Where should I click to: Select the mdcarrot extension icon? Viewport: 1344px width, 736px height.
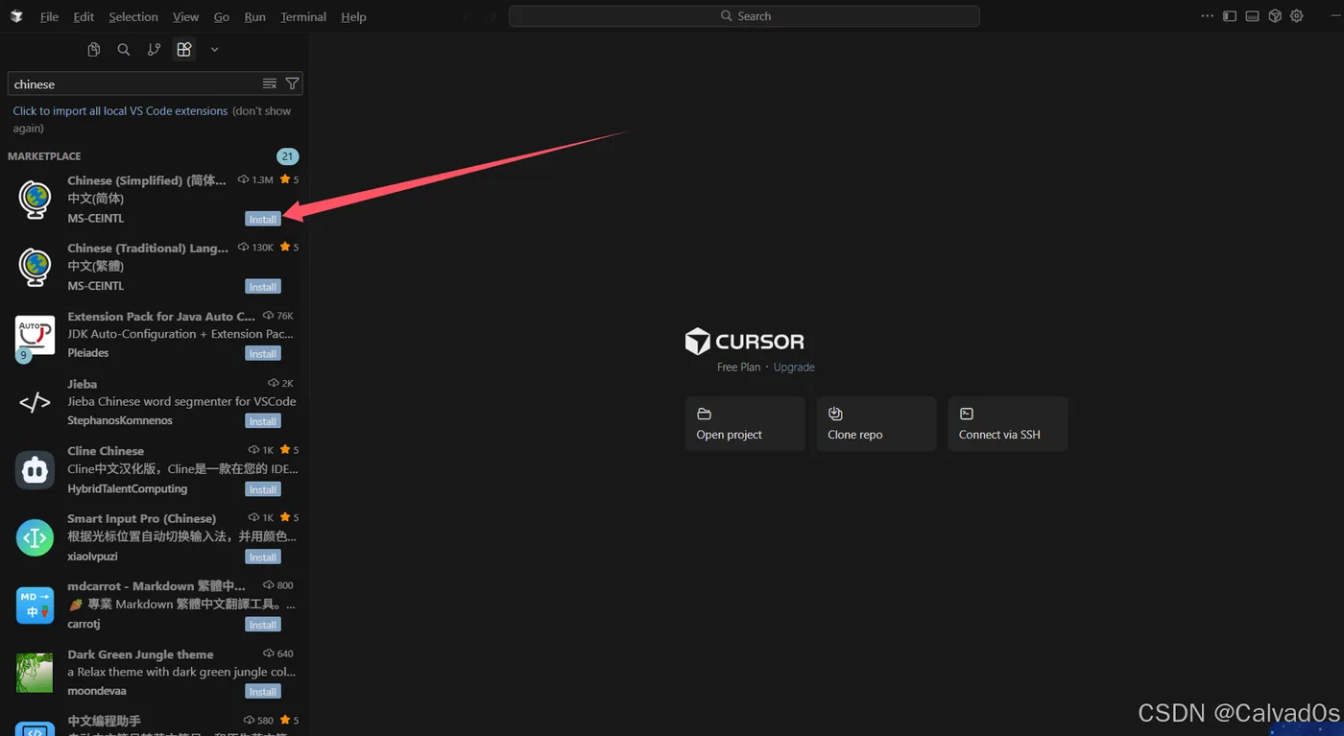pos(35,605)
